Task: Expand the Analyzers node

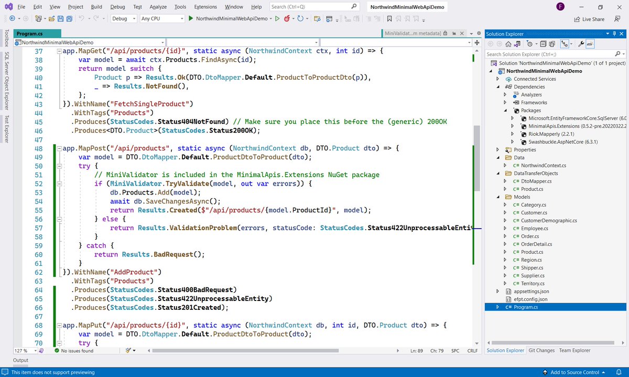Action: coord(505,95)
